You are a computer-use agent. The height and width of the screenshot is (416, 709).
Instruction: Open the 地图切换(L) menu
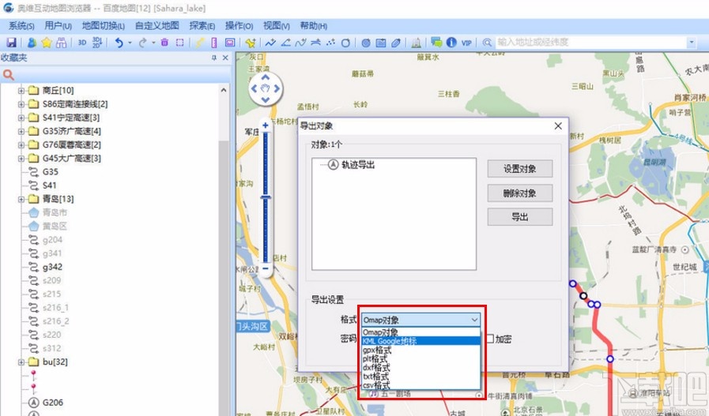point(103,26)
